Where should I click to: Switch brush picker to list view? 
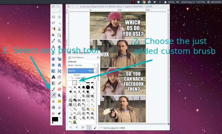pyautogui.click(x=83, y=127)
